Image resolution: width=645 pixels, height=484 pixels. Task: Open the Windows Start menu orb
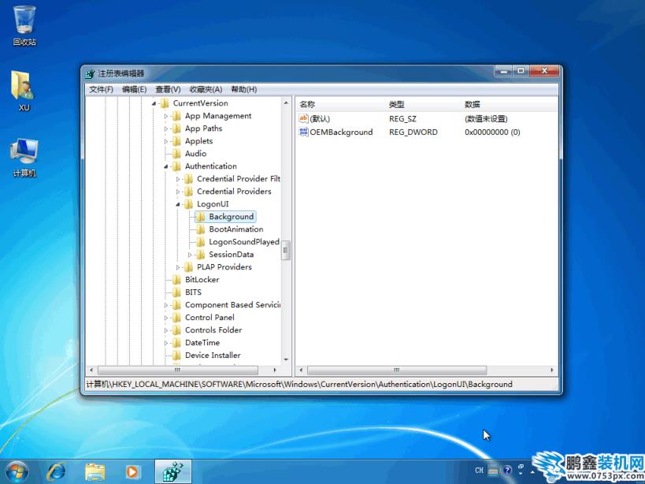pos(17,471)
